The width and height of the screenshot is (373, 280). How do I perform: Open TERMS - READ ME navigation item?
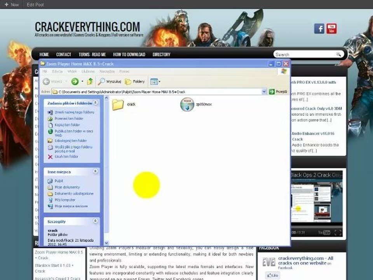tap(92, 54)
